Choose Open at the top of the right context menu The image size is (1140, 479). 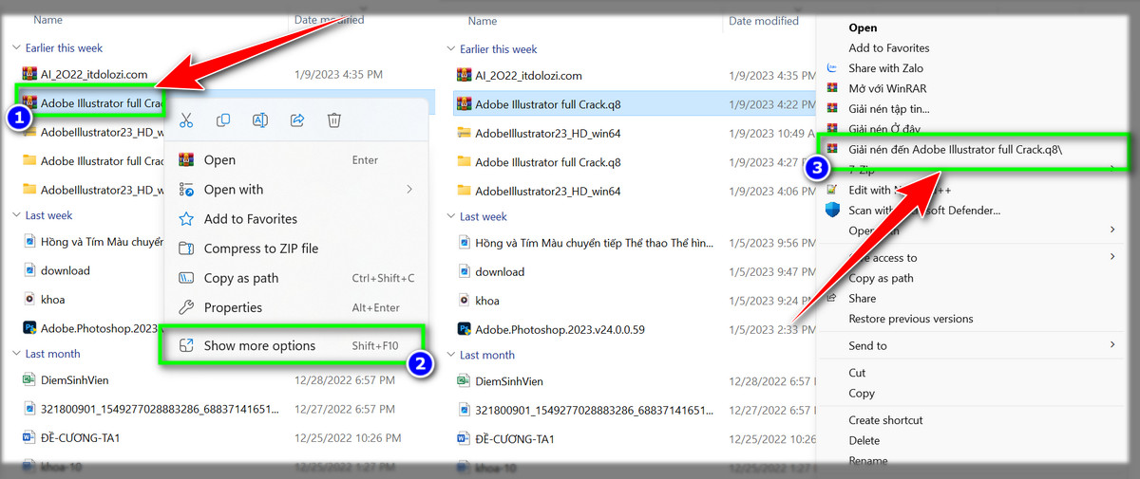(x=863, y=28)
